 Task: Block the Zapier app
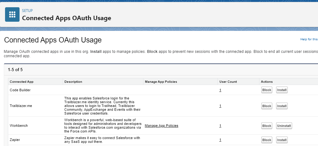click(x=267, y=140)
